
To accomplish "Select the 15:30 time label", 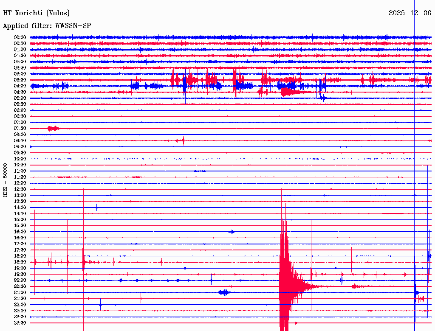I will point(20,226).
